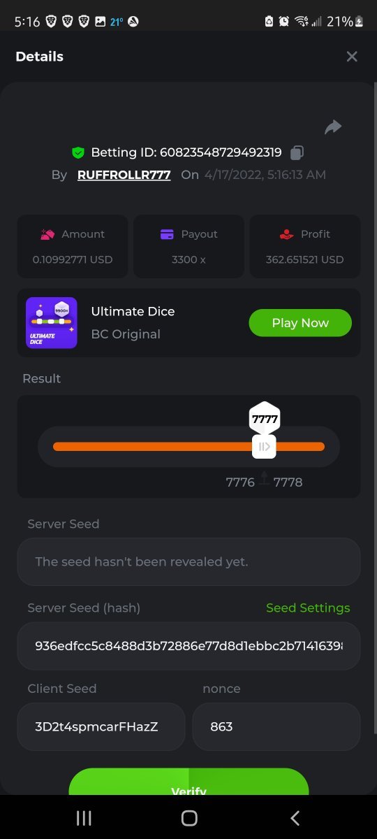
Task: Open Seed Settings link
Action: click(308, 608)
